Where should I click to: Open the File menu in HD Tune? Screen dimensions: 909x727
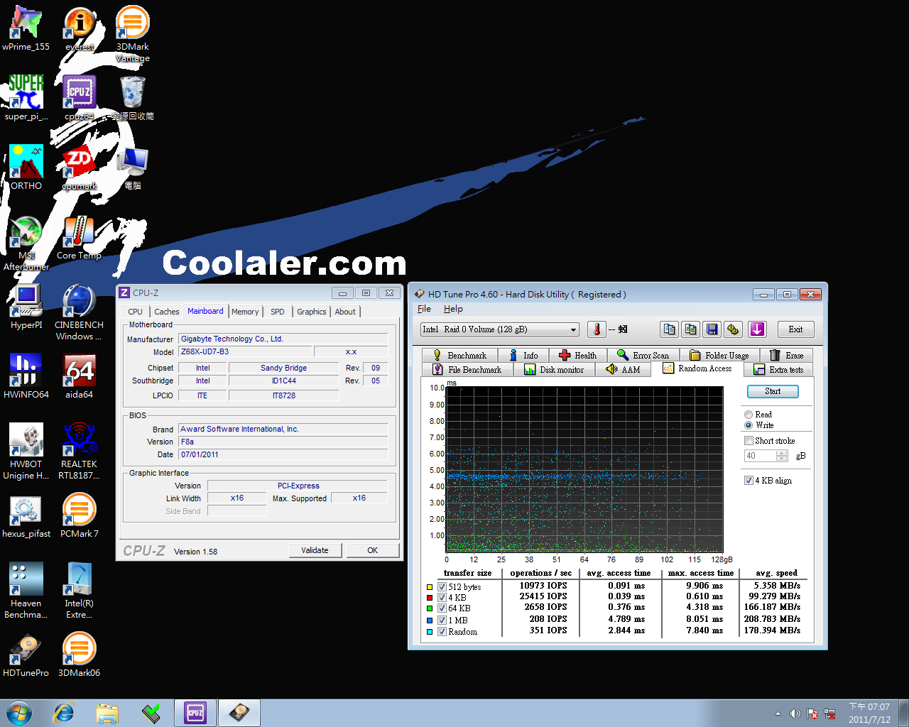click(424, 309)
